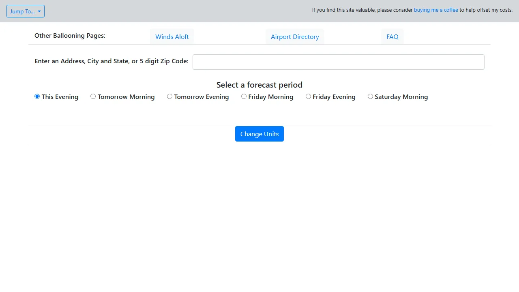Click the 'Other Ballooning Pages:' label

tap(70, 36)
